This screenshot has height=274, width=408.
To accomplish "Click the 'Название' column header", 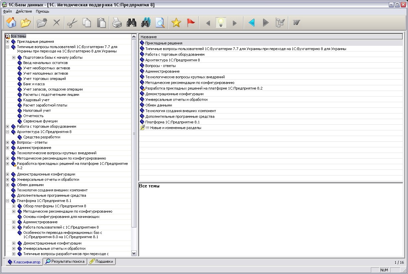I will point(271,37).
